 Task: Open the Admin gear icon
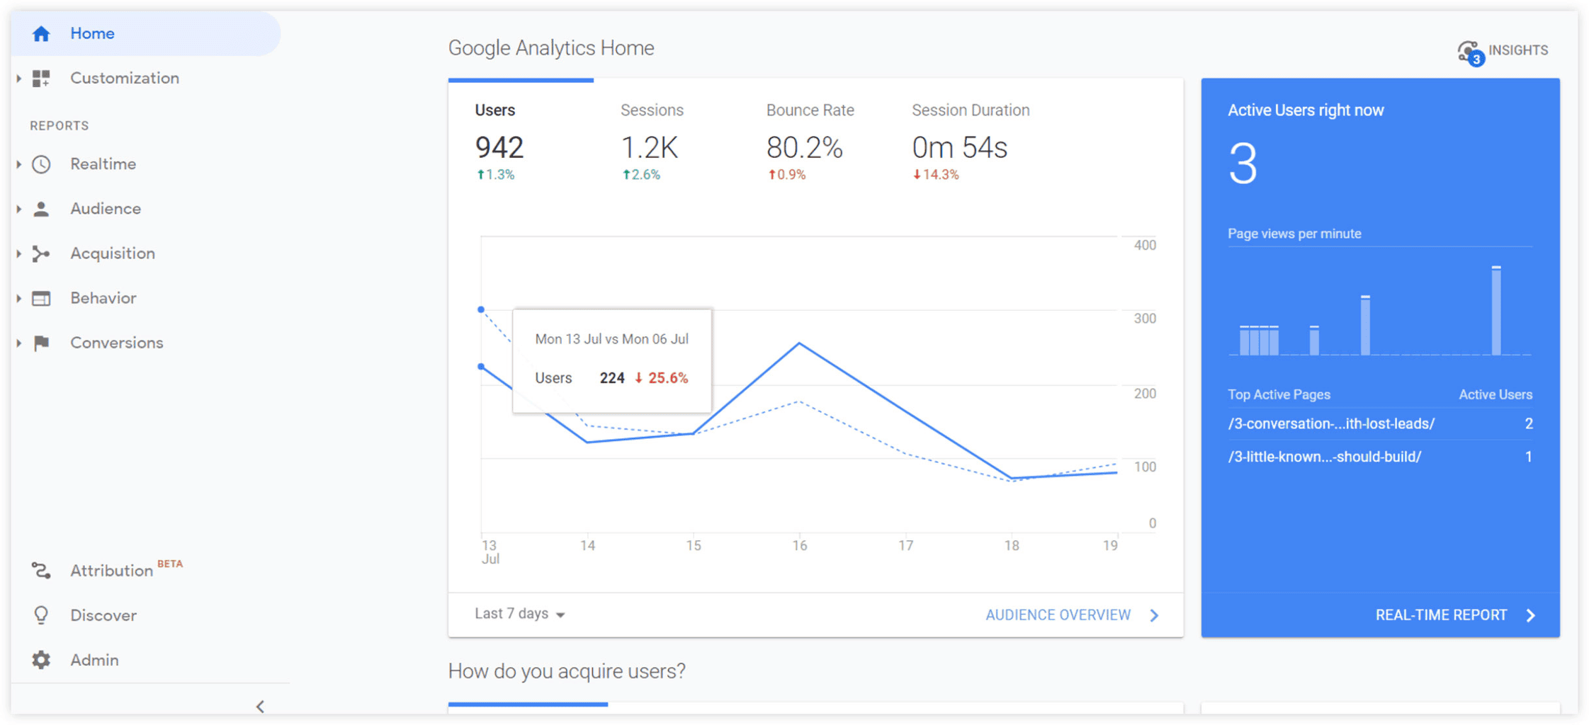41,660
